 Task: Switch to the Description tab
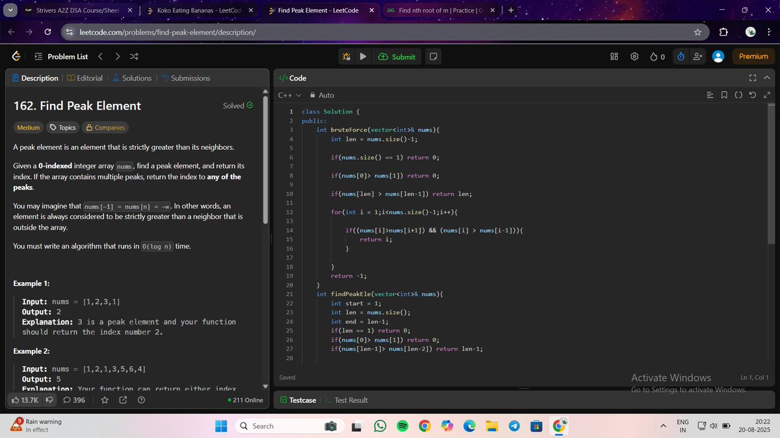35,78
